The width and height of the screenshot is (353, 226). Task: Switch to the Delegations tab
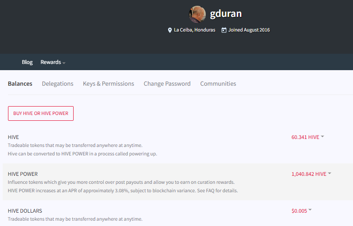[58, 83]
